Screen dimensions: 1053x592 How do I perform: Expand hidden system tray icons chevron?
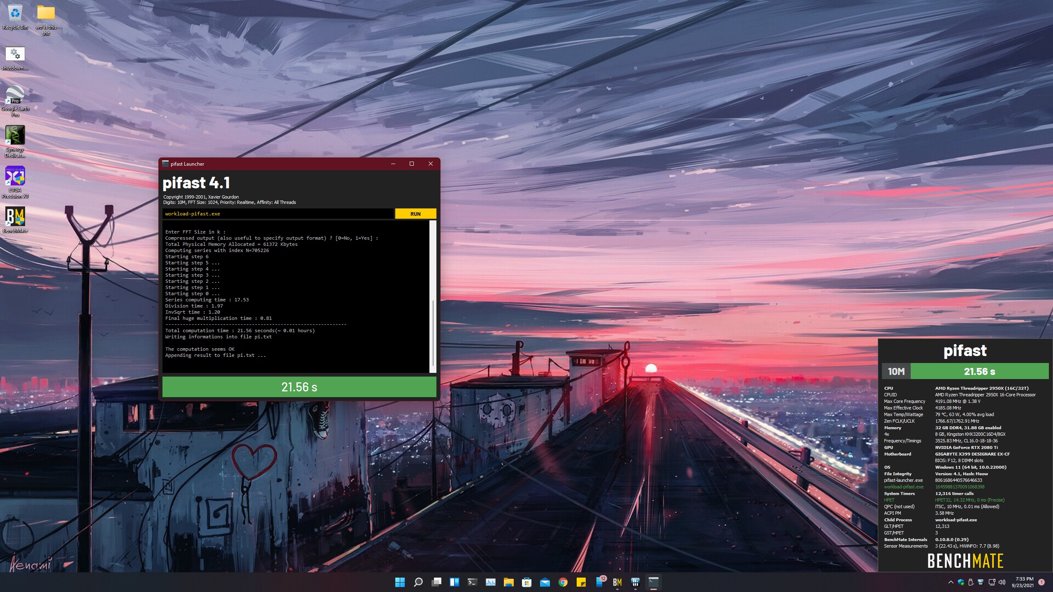click(951, 582)
